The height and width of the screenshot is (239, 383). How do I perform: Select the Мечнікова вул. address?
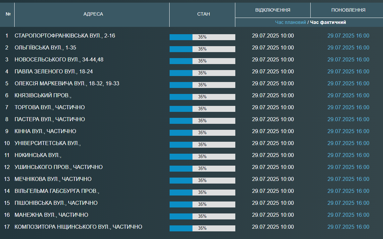(x=53, y=179)
